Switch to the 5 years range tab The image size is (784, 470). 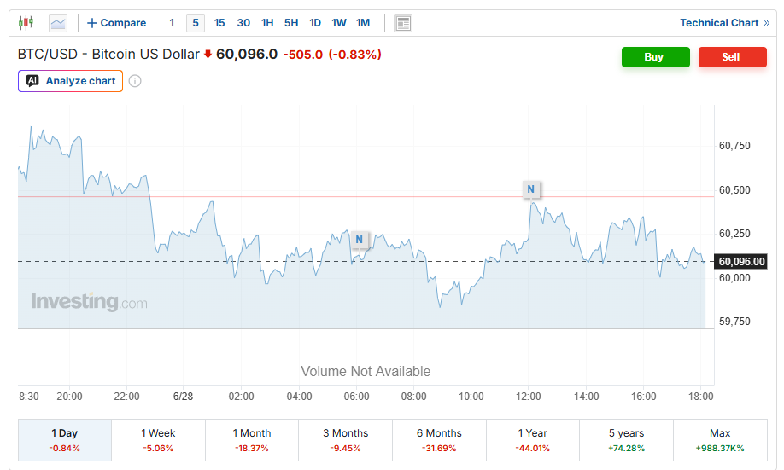coord(627,440)
